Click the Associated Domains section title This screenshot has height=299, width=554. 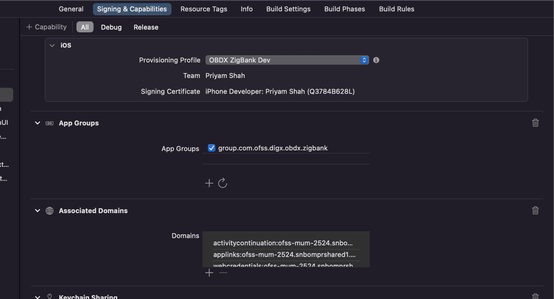[93, 210]
